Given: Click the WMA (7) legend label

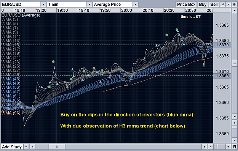Looking at the screenshot, I should tap(10, 28).
